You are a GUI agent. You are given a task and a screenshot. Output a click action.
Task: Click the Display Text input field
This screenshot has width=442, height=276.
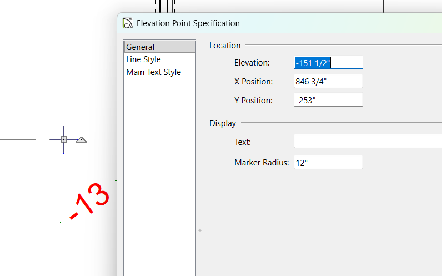[368, 142]
